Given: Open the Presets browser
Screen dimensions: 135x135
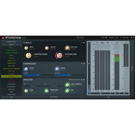Looking at the screenshot, I should [80, 38].
